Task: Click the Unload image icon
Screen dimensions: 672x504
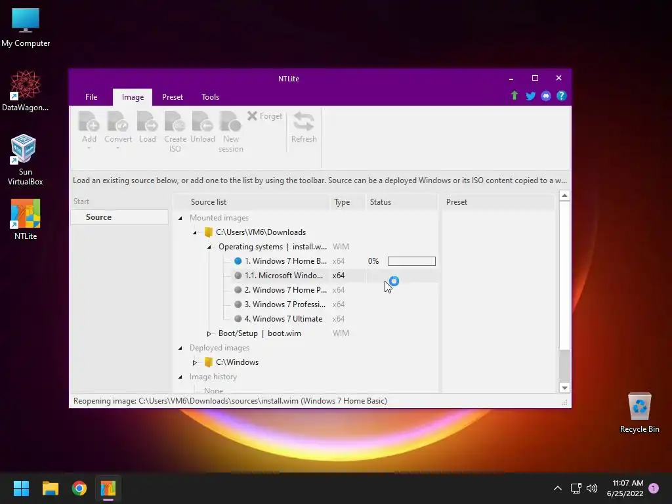Action: coord(202,121)
